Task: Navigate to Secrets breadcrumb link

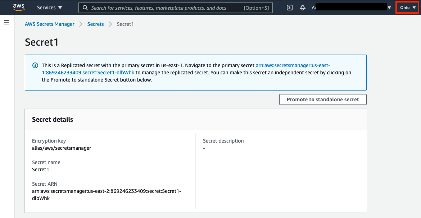Action: point(95,24)
